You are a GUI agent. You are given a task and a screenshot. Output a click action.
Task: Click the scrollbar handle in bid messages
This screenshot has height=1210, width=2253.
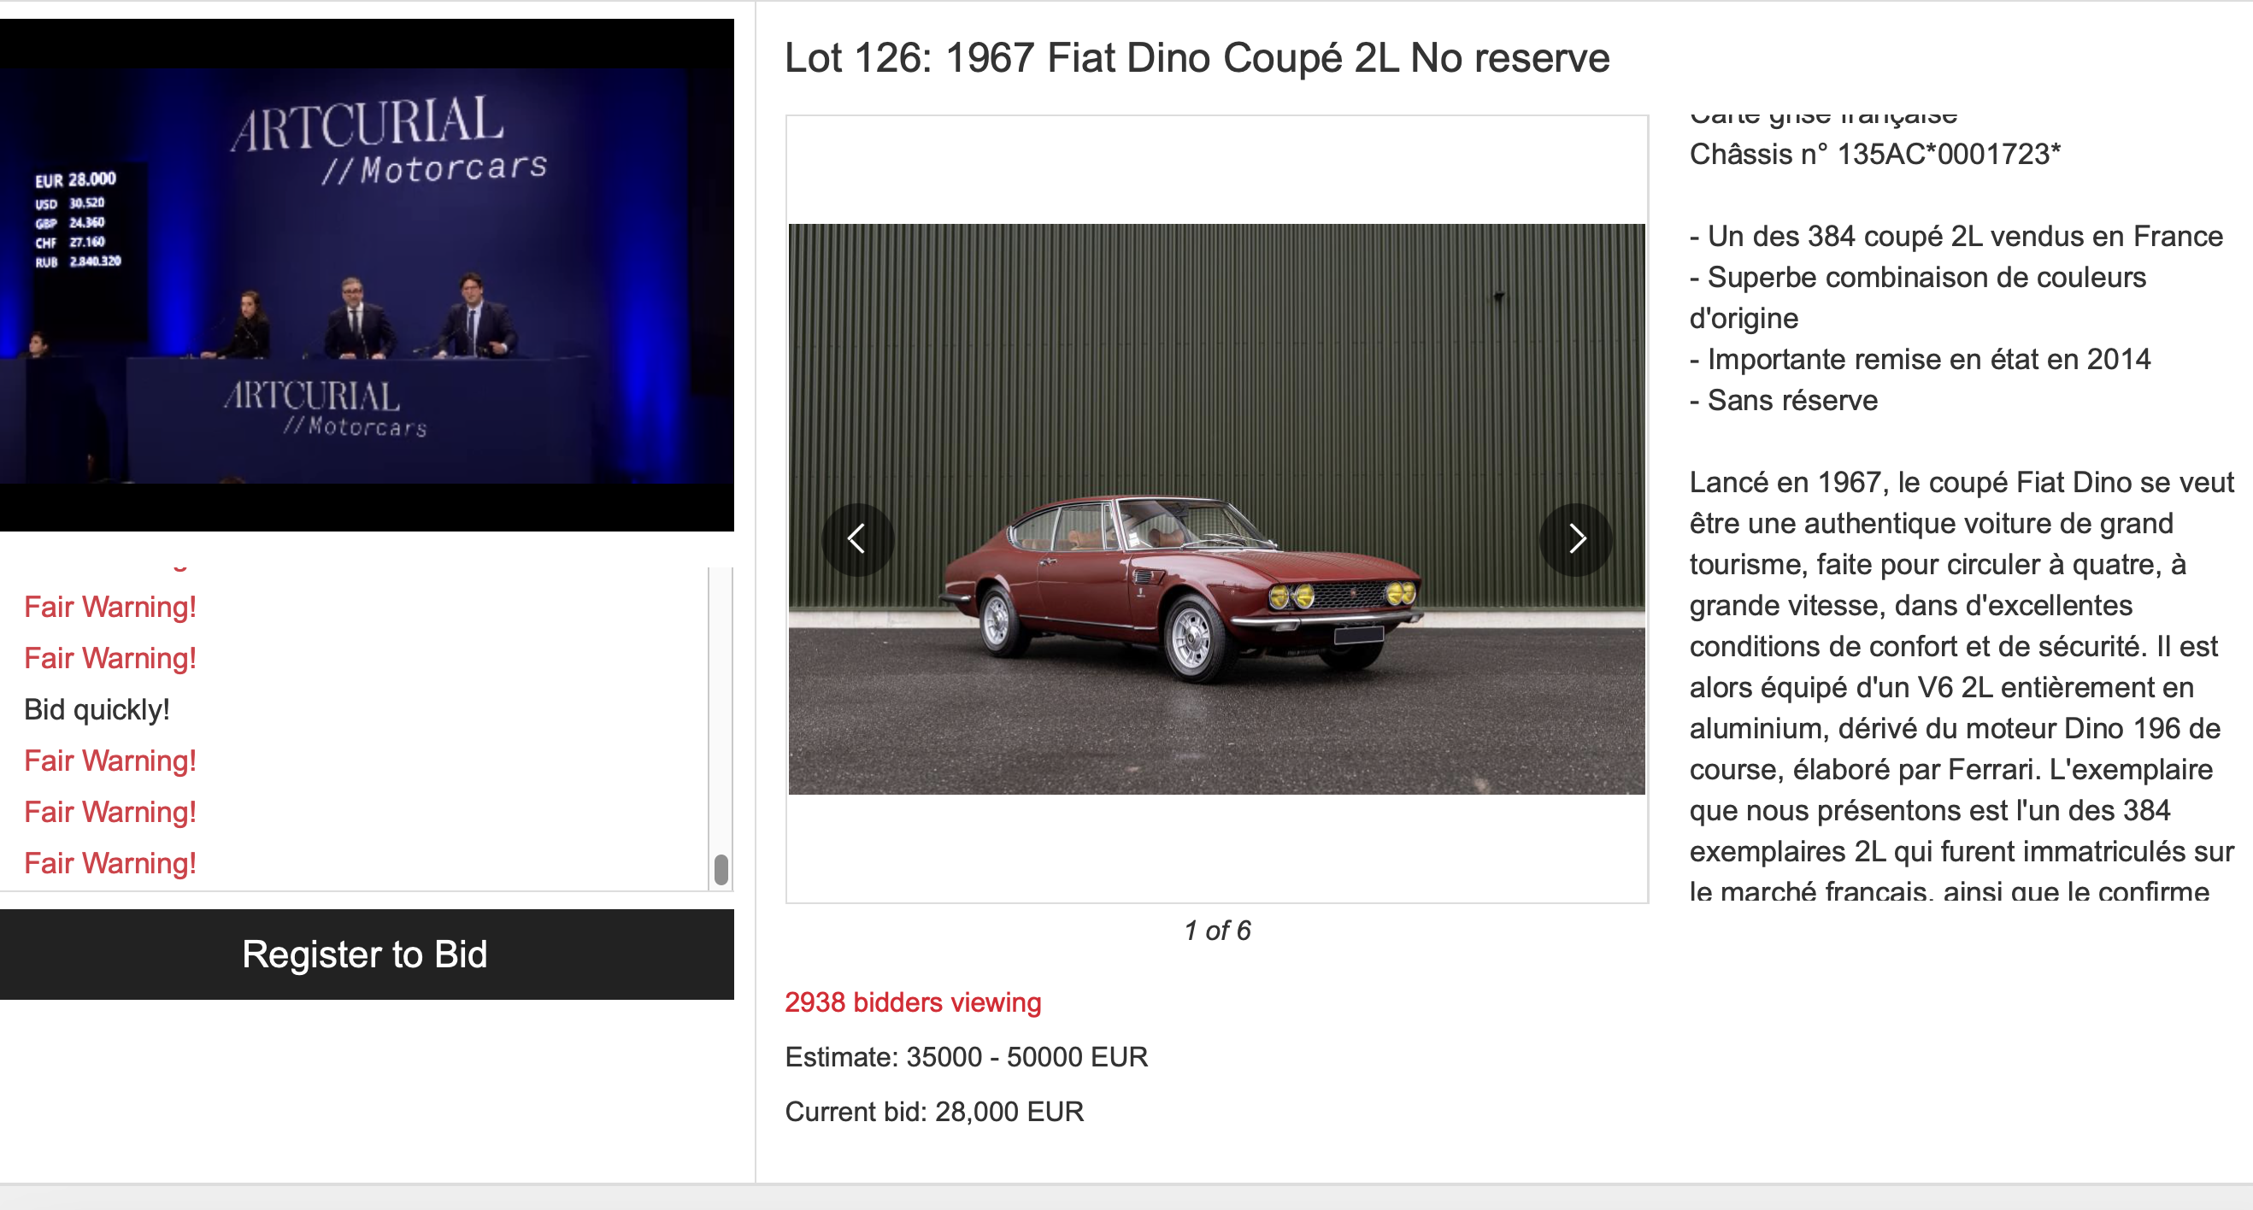point(721,869)
